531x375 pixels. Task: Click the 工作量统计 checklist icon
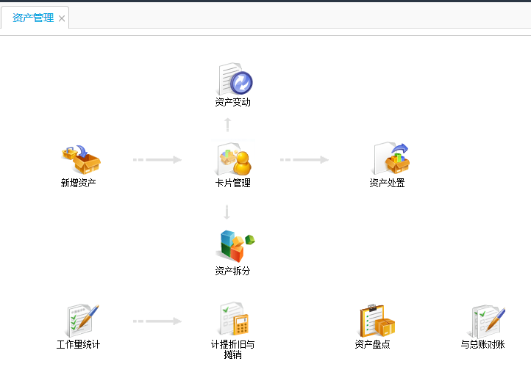pos(79,321)
